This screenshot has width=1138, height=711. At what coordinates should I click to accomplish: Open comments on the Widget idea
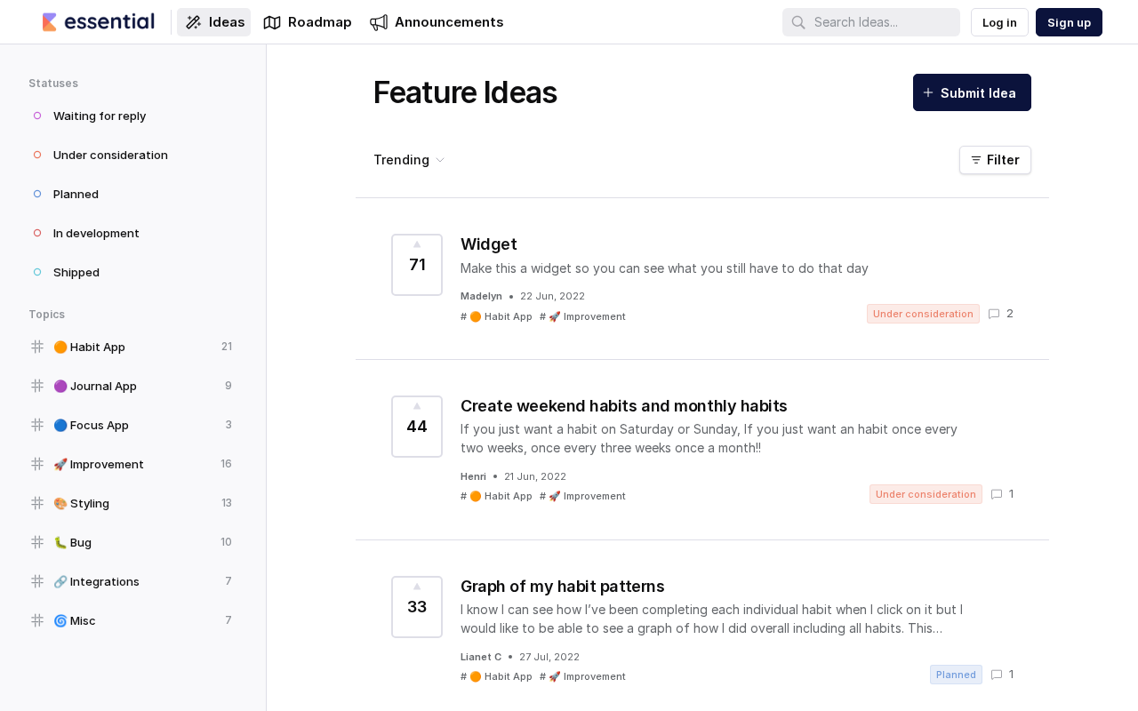(x=1001, y=314)
